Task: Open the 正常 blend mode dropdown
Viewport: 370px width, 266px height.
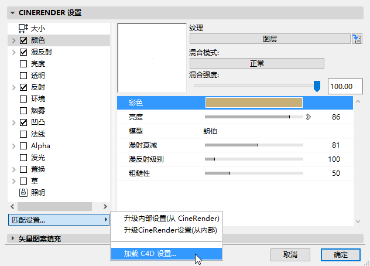Action: click(257, 63)
